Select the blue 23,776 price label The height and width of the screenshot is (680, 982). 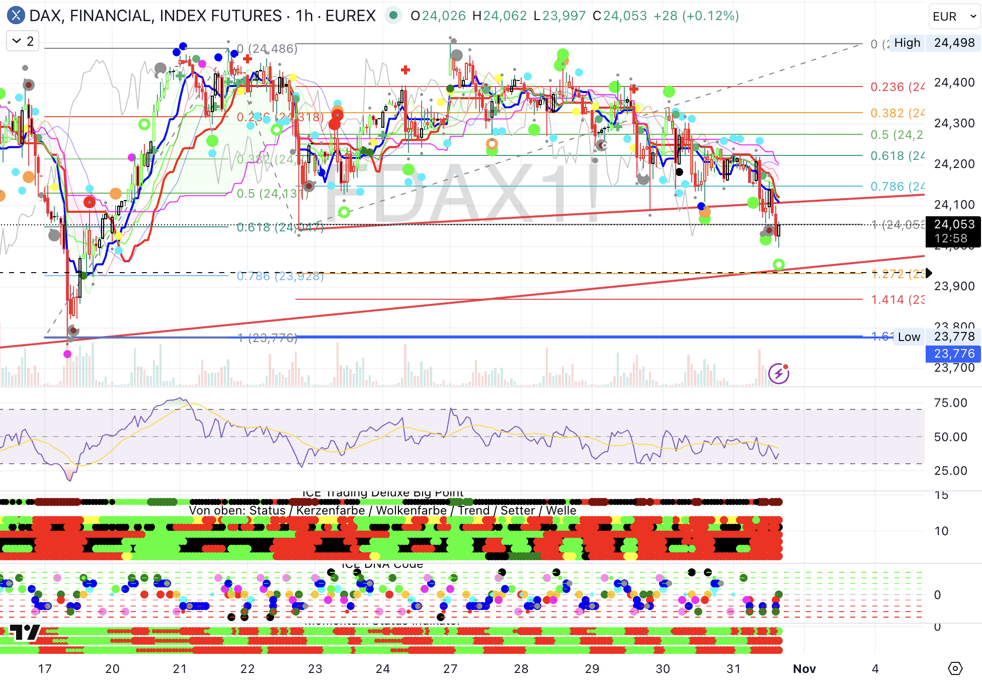[x=953, y=354]
